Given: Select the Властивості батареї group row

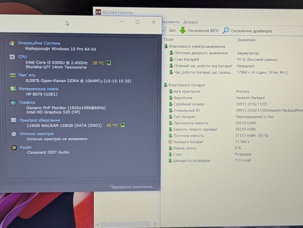Looking at the screenshot, I should pyautogui.click(x=184, y=85).
